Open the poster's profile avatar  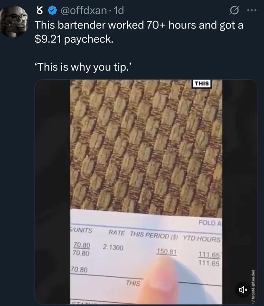(x=14, y=21)
